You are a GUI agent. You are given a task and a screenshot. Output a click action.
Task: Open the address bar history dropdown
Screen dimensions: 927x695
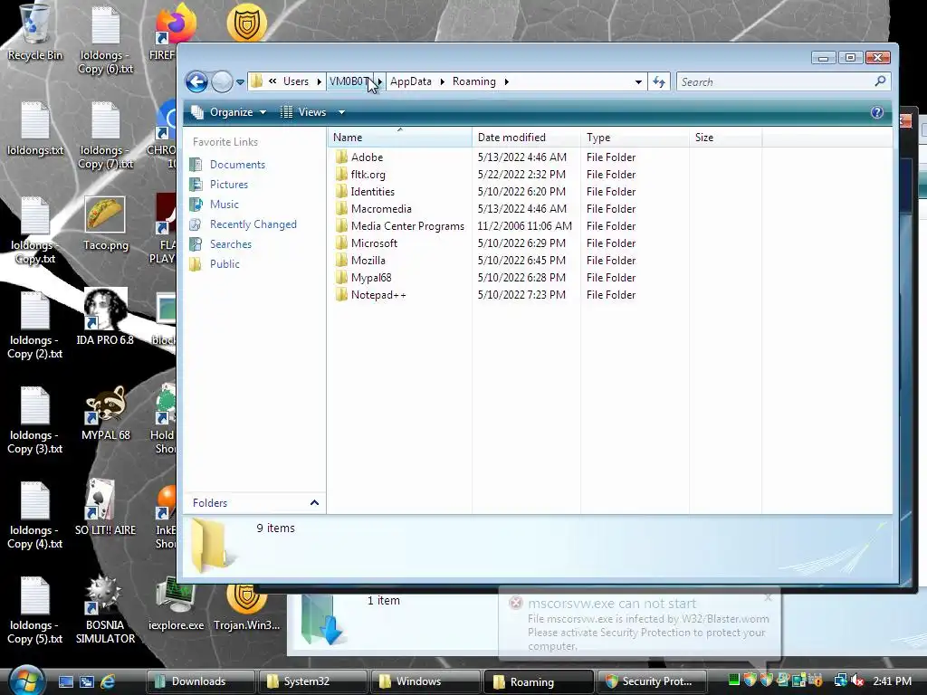(x=638, y=81)
